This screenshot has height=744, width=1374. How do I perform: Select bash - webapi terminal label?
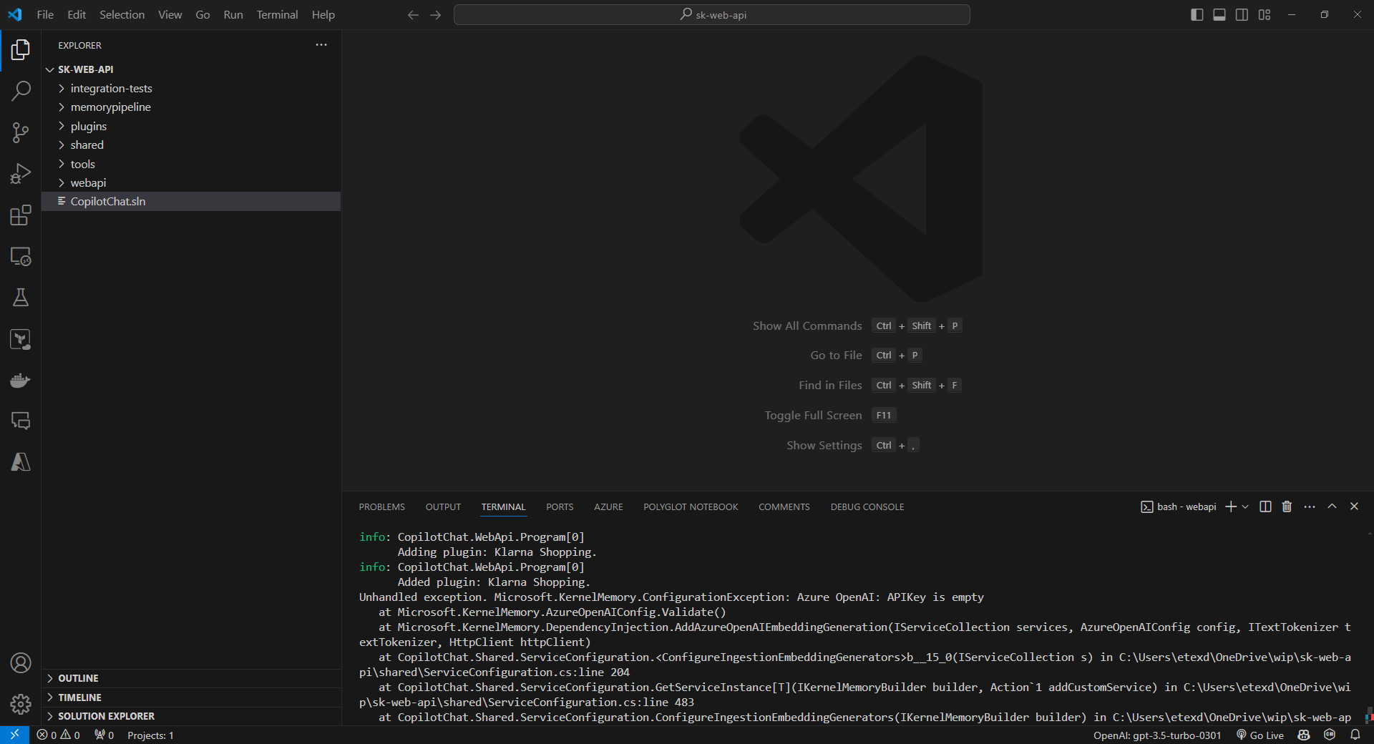1179,506
